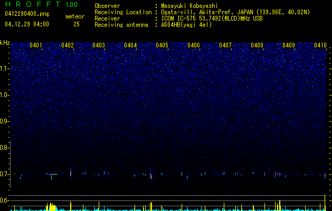The image size is (332, 211).
Task: Click the 0409 time marker
Action: pos(289,45)
